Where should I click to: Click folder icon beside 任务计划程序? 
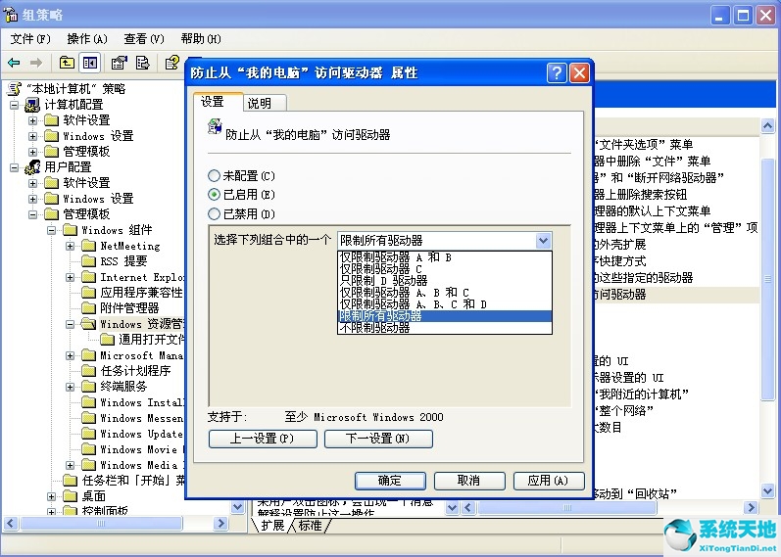[88, 370]
